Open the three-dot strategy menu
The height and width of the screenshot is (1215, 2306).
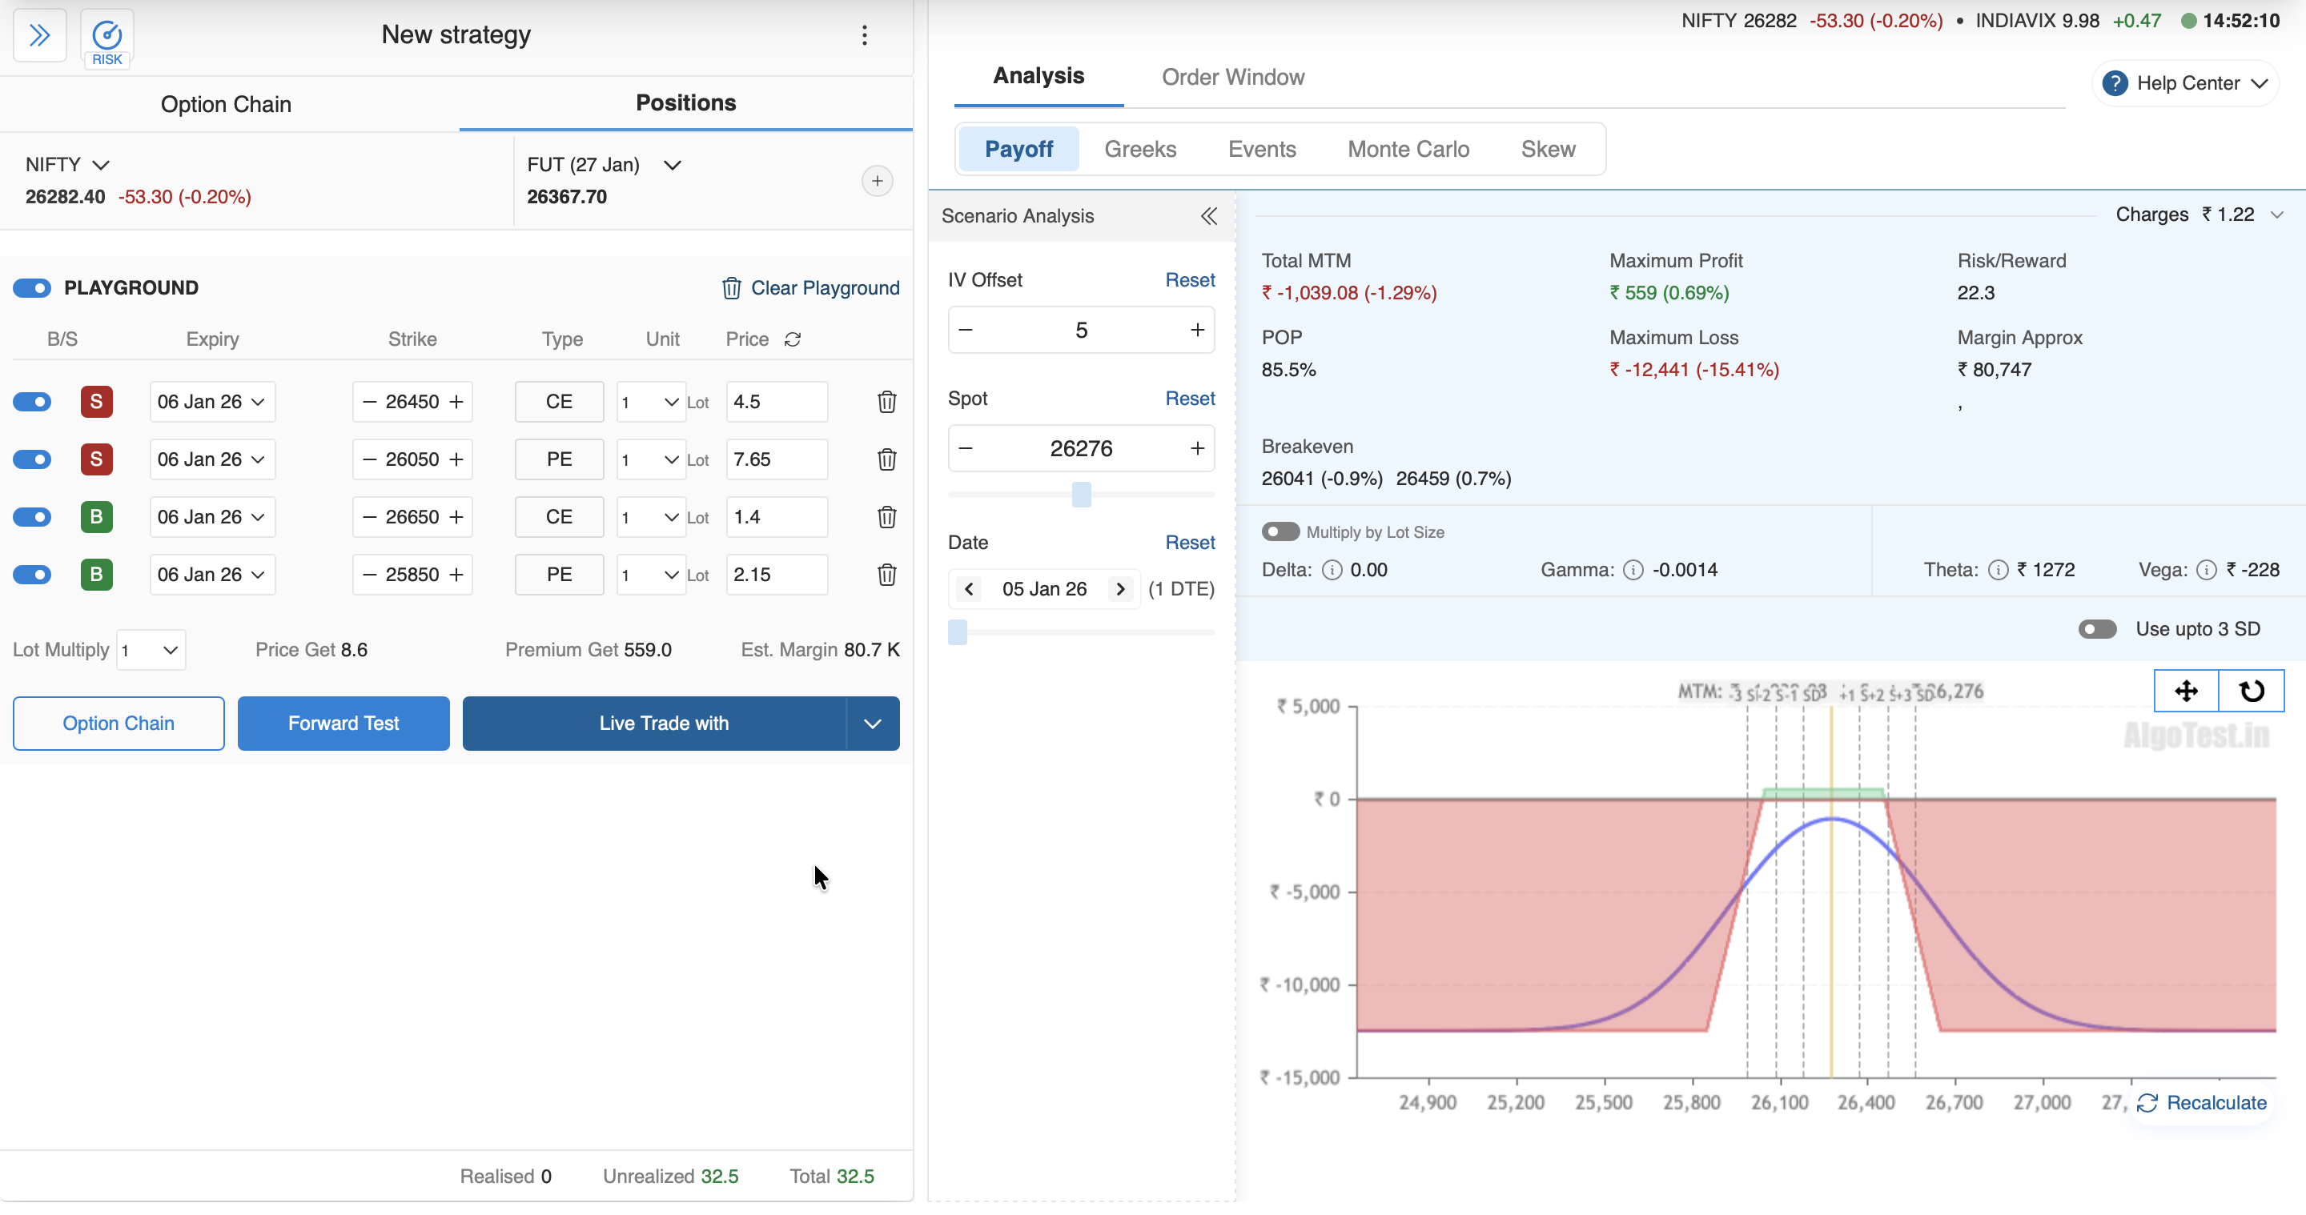pyautogui.click(x=864, y=35)
